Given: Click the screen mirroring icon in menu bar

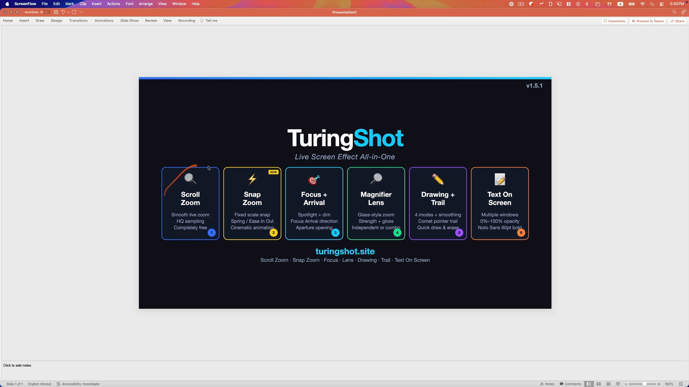Looking at the screenshot, I should click(598, 4).
